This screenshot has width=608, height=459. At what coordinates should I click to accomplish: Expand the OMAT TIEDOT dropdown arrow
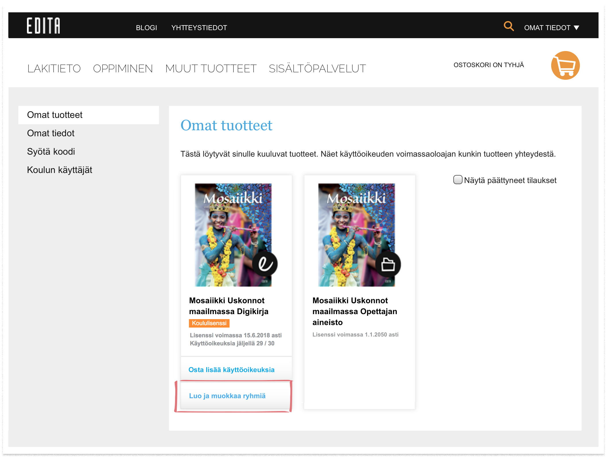click(x=576, y=28)
